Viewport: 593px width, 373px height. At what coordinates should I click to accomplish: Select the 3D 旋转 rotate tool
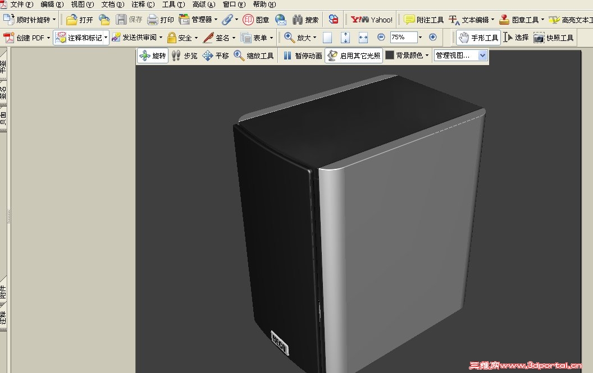click(152, 56)
